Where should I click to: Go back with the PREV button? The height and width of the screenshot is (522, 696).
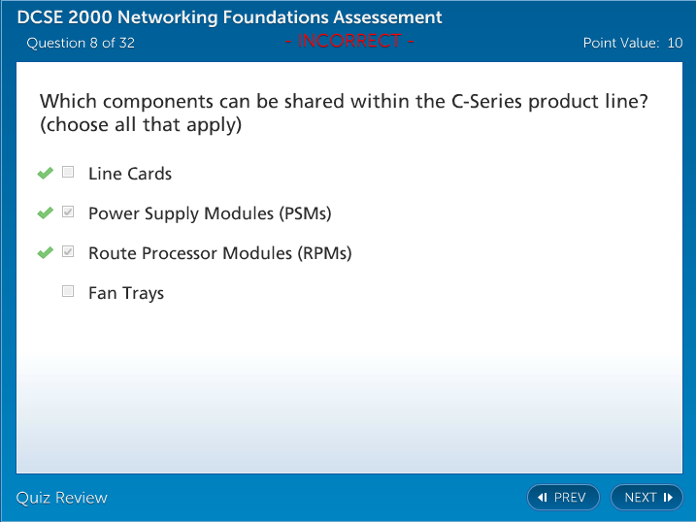point(563,498)
